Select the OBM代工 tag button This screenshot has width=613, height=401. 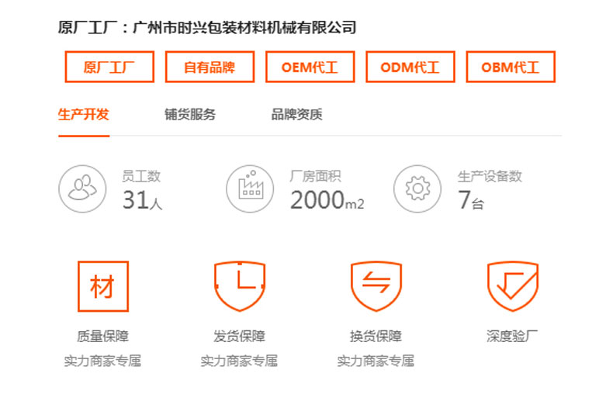click(511, 67)
